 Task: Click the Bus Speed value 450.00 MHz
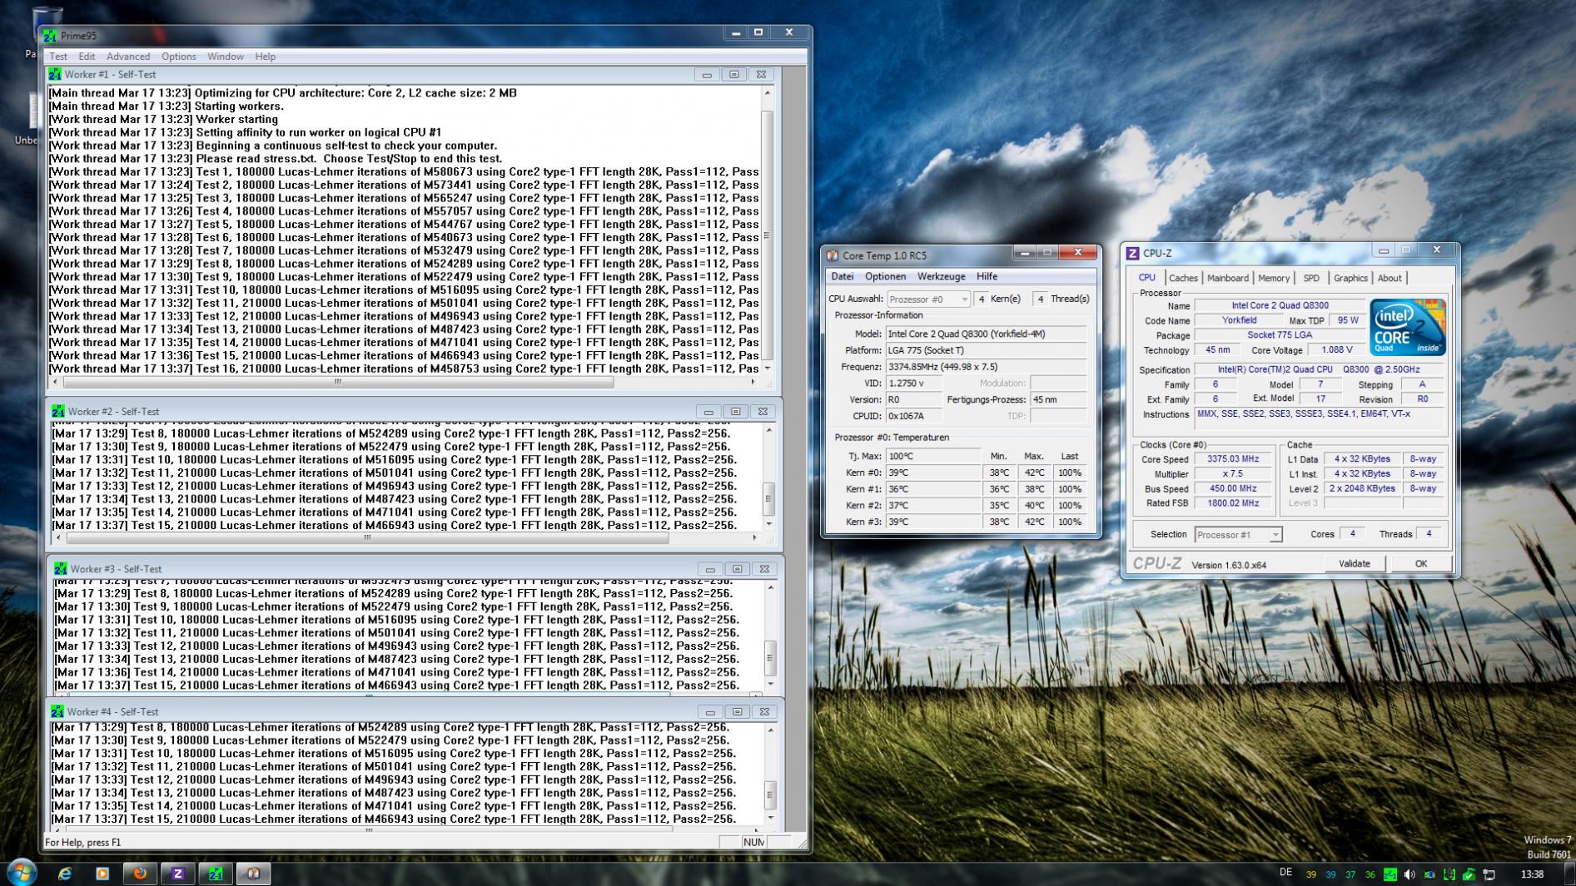[x=1233, y=489]
